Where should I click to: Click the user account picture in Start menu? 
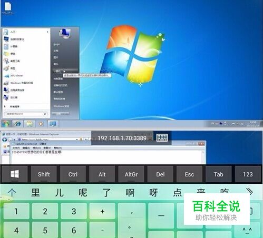coord(65,34)
